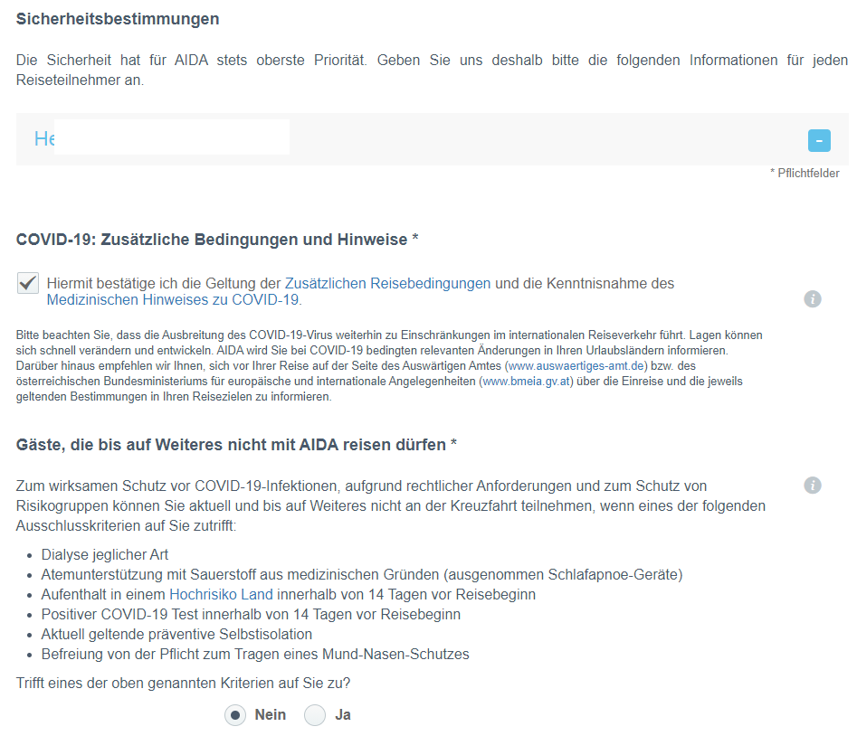This screenshot has width=857, height=736.
Task: Collapse passenger section with blue minus button
Action: pyautogui.click(x=818, y=140)
